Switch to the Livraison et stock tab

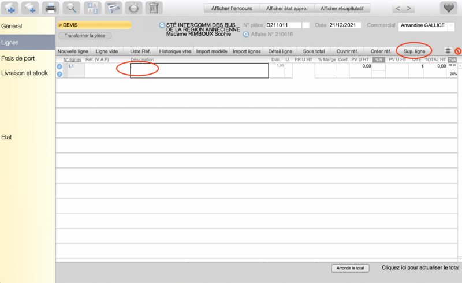[x=24, y=73]
